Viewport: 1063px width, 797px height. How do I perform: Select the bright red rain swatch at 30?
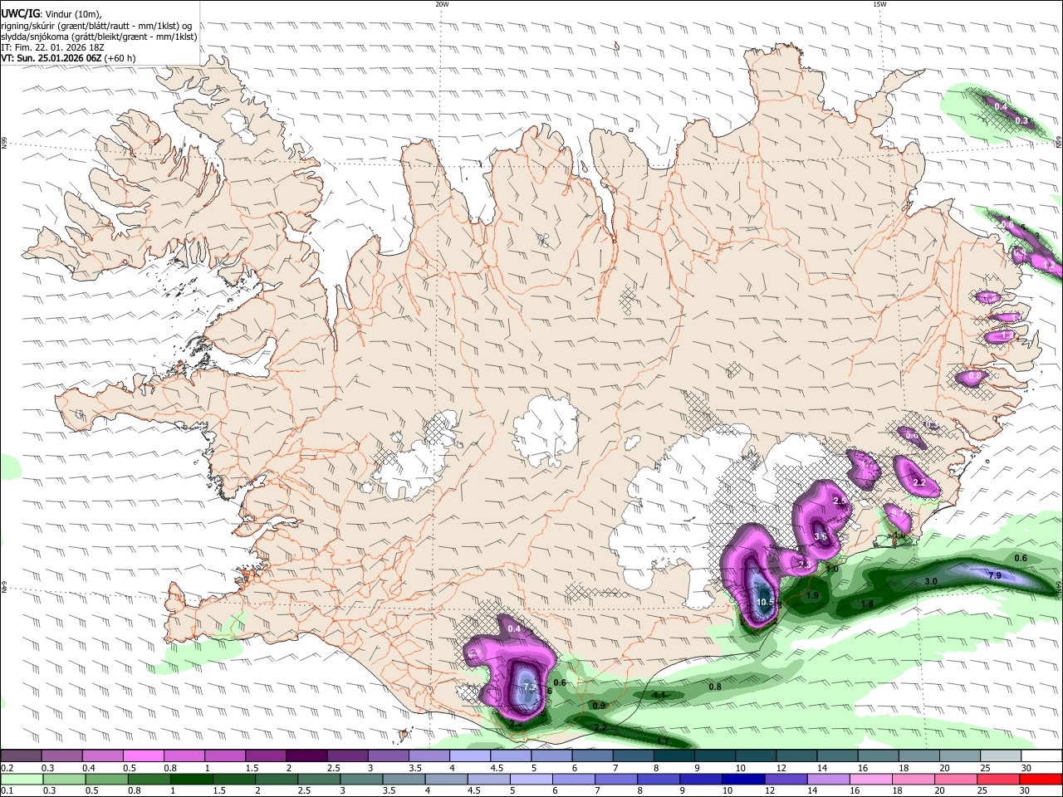click(x=1041, y=780)
